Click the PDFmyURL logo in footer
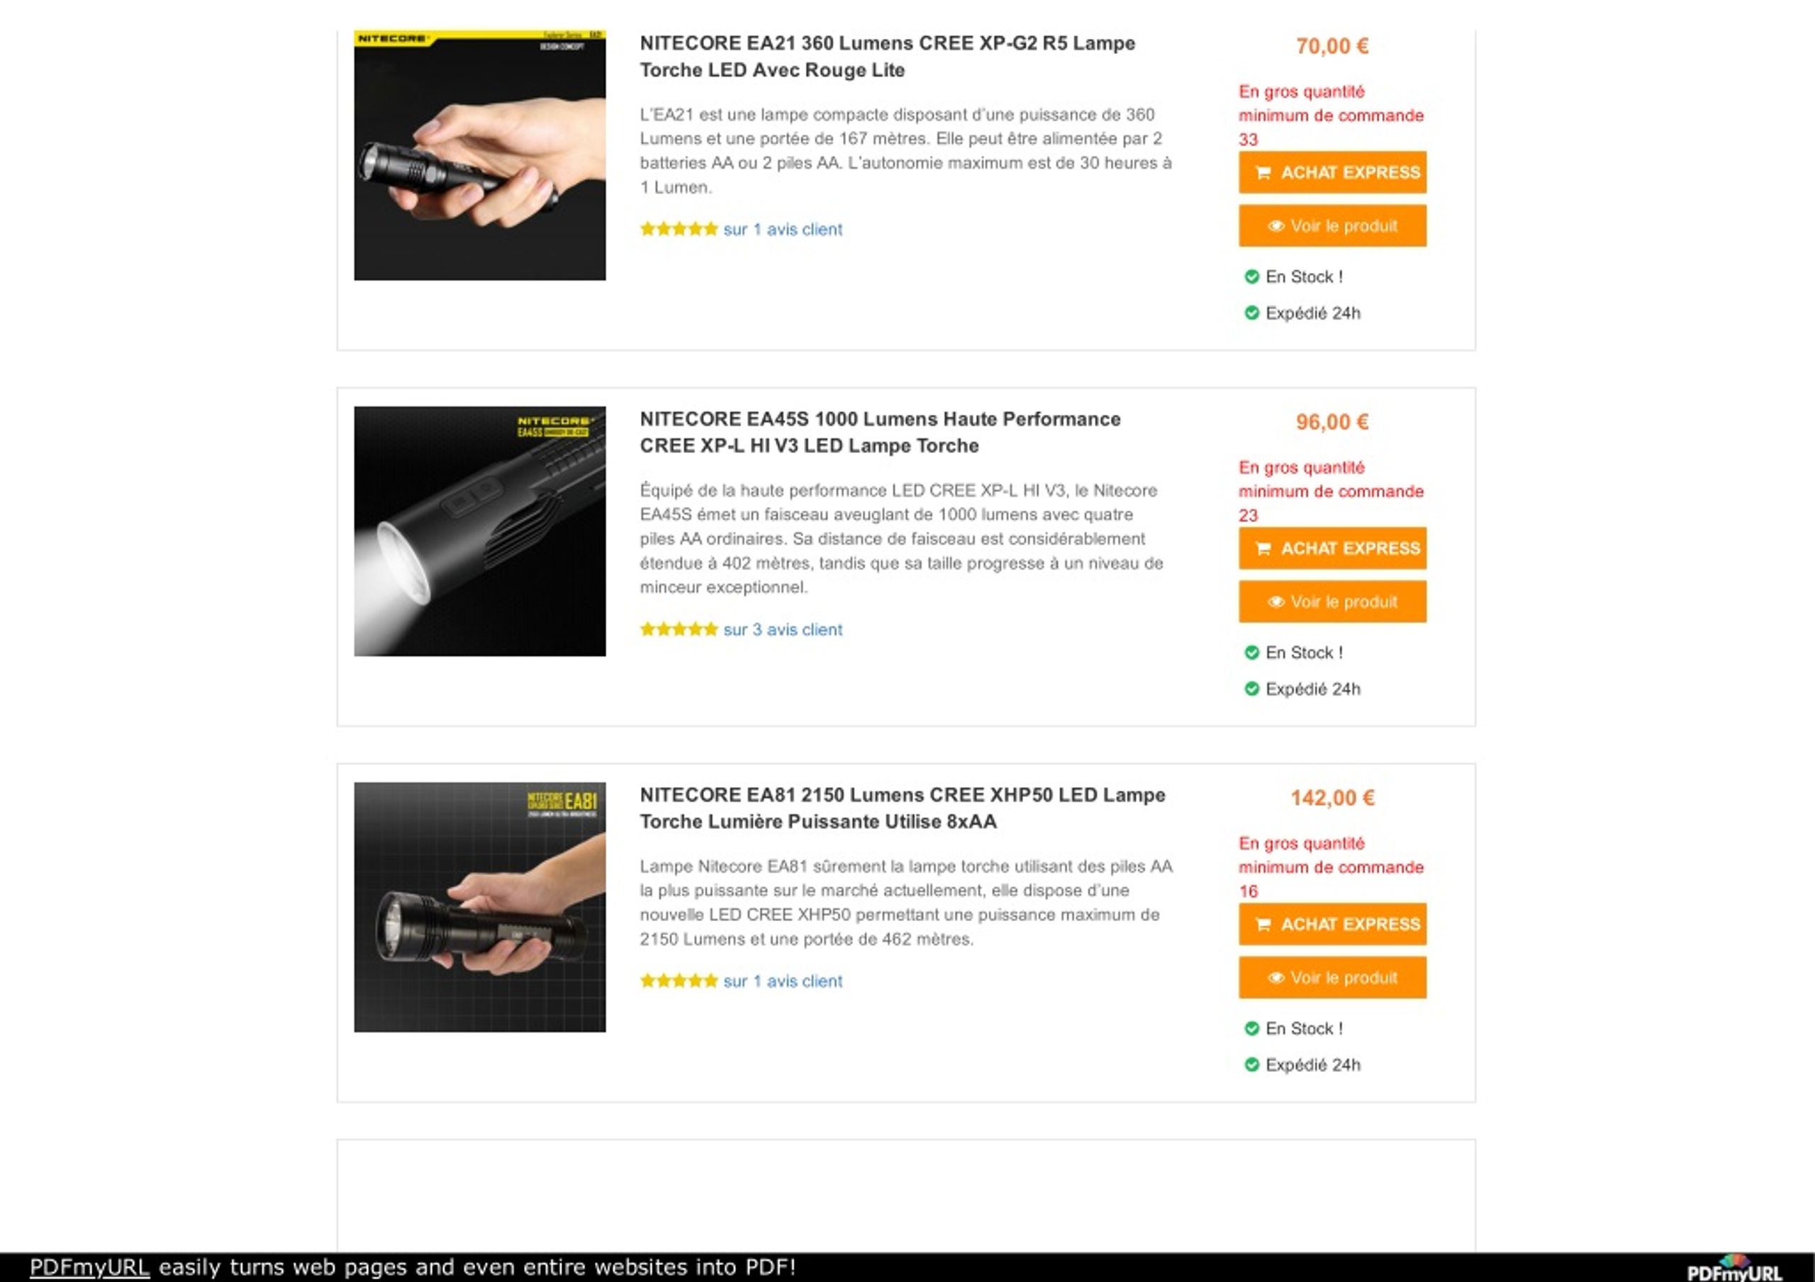 click(x=1734, y=1268)
